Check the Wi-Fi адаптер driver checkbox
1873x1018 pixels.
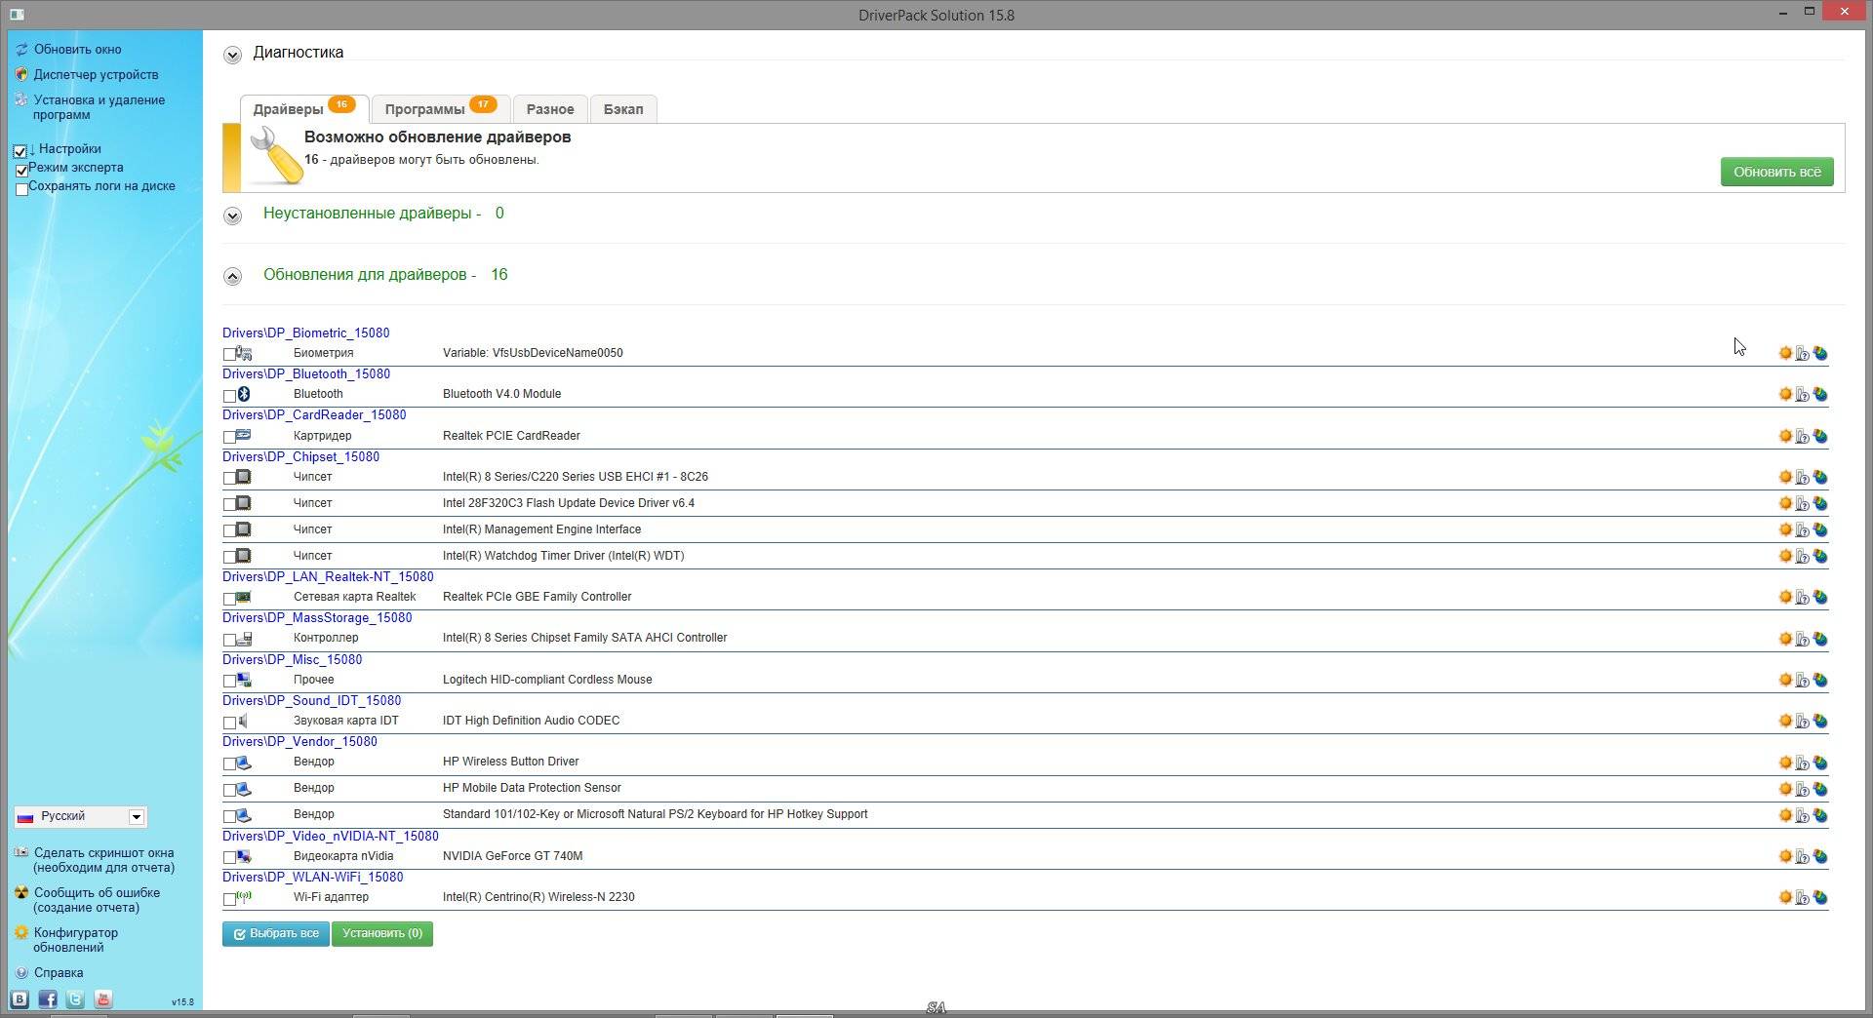(x=229, y=899)
